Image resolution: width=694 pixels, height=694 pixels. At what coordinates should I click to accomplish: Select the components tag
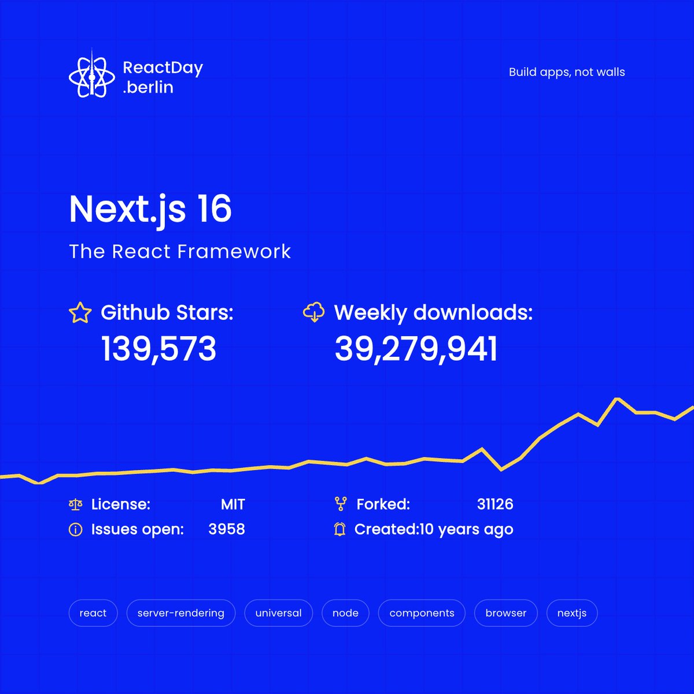tap(422, 613)
